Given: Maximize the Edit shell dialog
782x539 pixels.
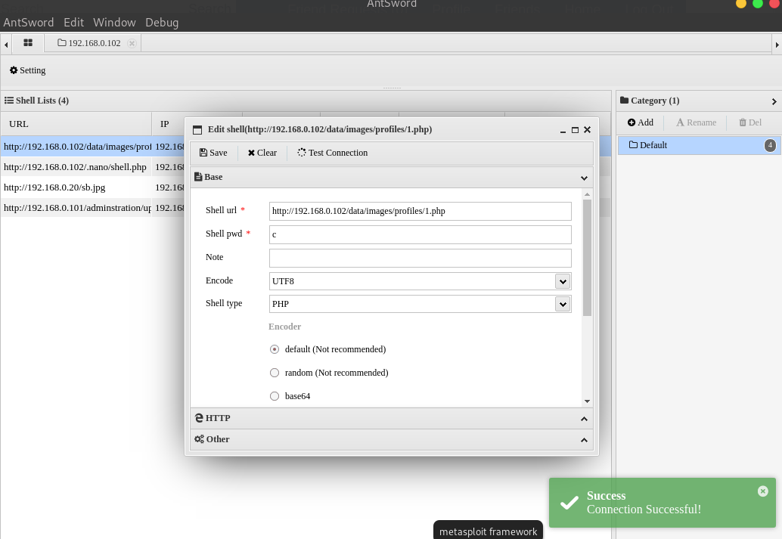Looking at the screenshot, I should 575,130.
